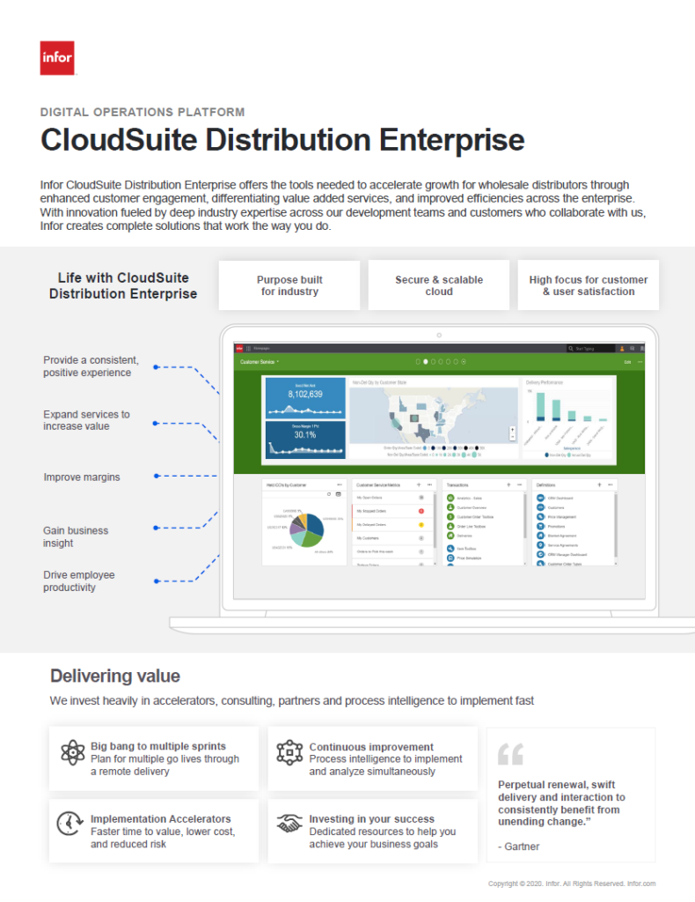Open the app grid menu in dashboard header
695x902 pixels.
pos(249,348)
